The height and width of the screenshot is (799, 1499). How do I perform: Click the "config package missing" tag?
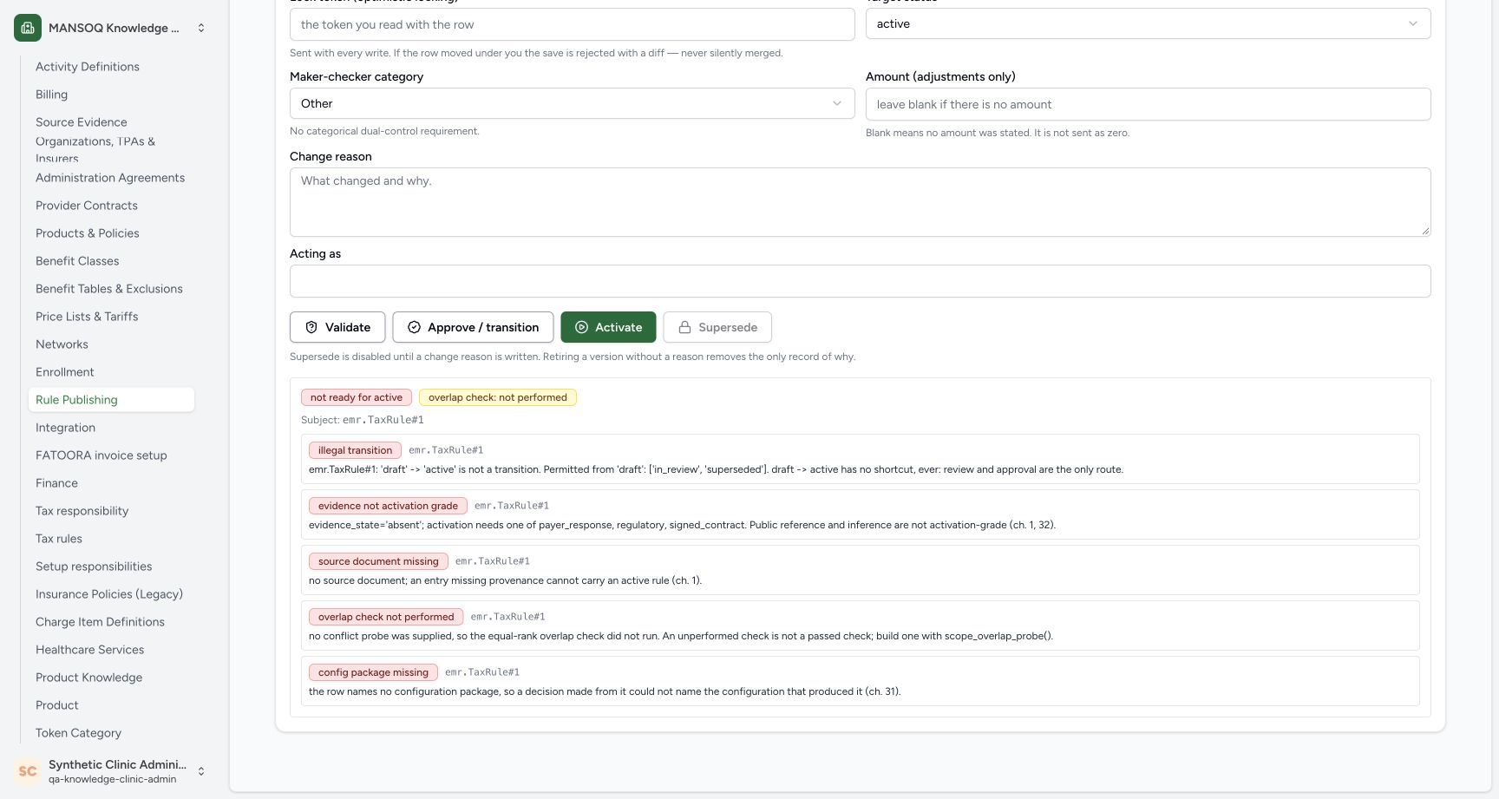pos(373,672)
